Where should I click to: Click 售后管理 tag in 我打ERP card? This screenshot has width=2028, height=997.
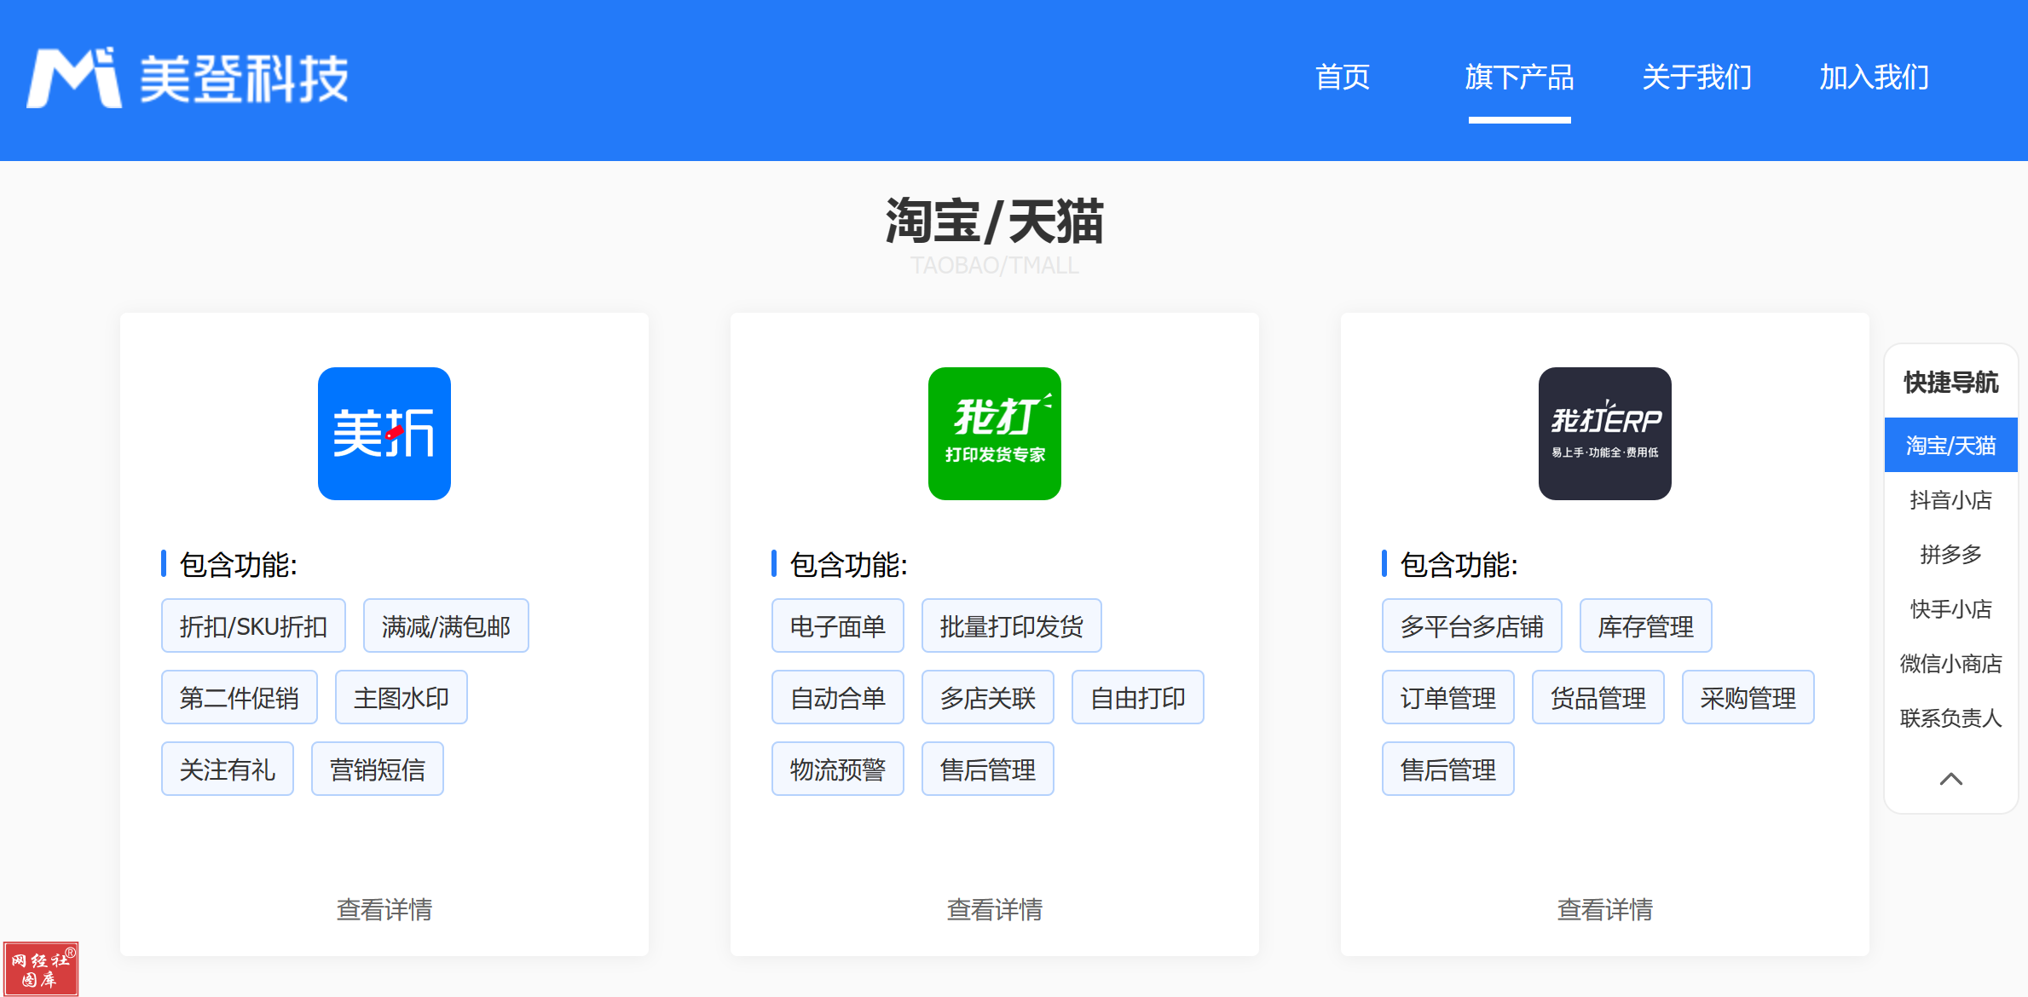coord(1448,769)
